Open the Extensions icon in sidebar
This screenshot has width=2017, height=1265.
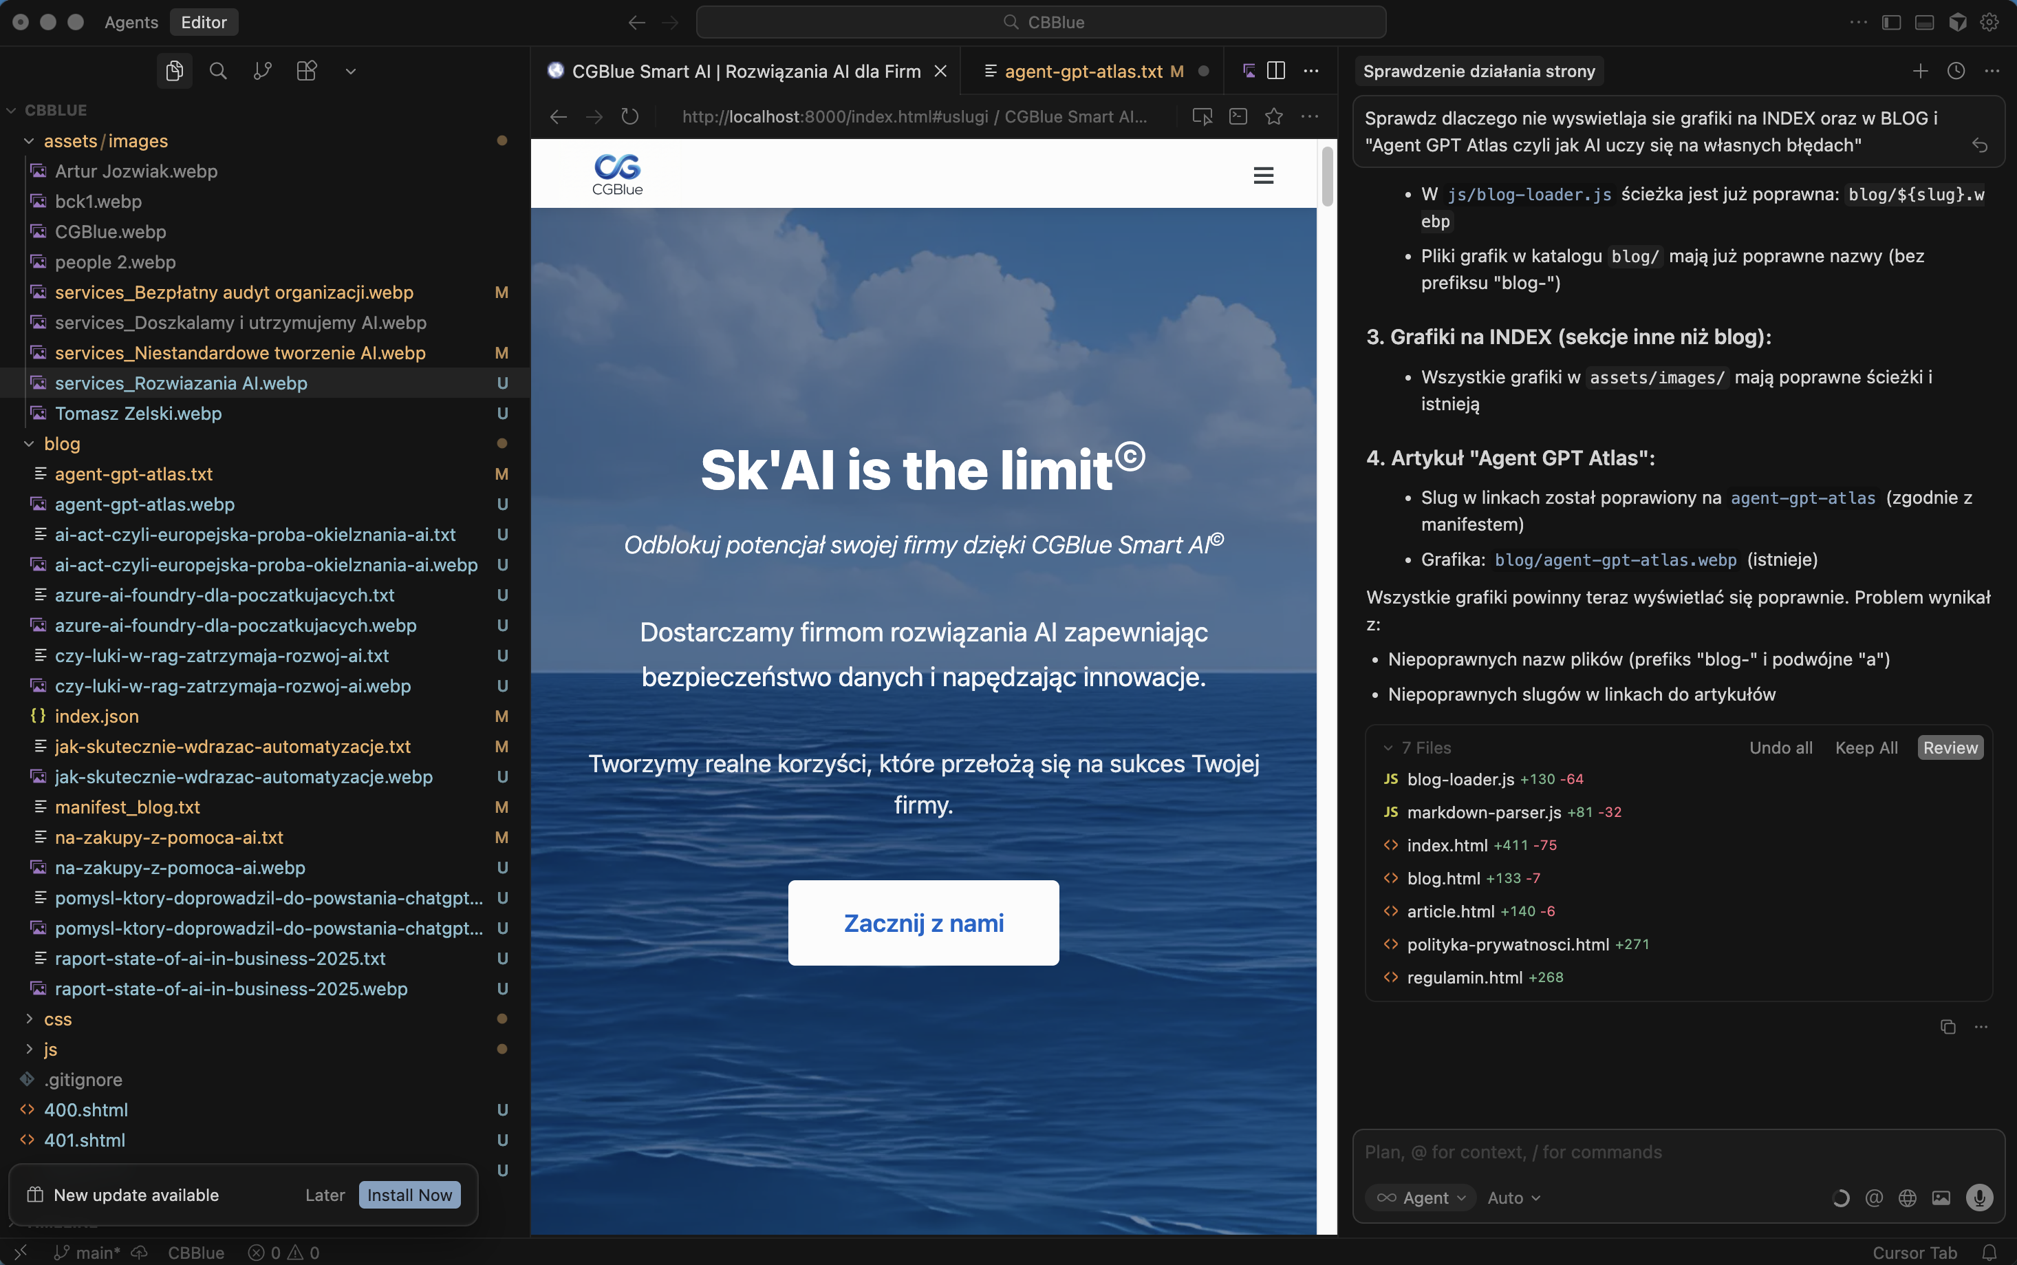[307, 71]
